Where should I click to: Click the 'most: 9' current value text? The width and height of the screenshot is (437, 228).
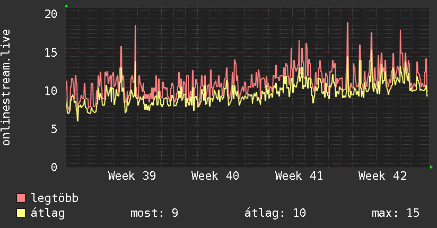click(154, 213)
